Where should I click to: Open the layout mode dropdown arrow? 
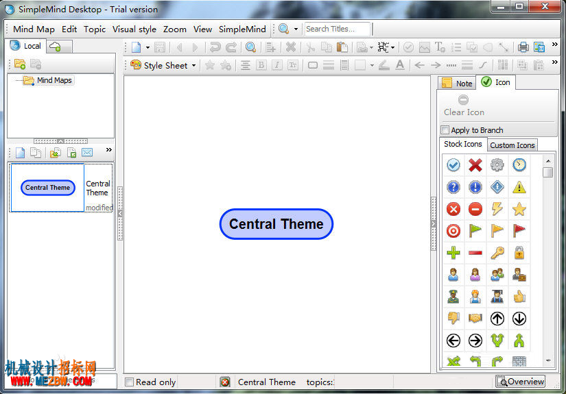tap(392, 47)
